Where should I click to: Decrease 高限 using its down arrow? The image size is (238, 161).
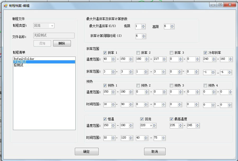[172, 27]
